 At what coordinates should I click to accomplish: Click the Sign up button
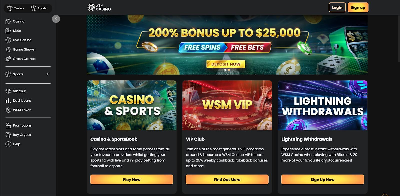[358, 8]
